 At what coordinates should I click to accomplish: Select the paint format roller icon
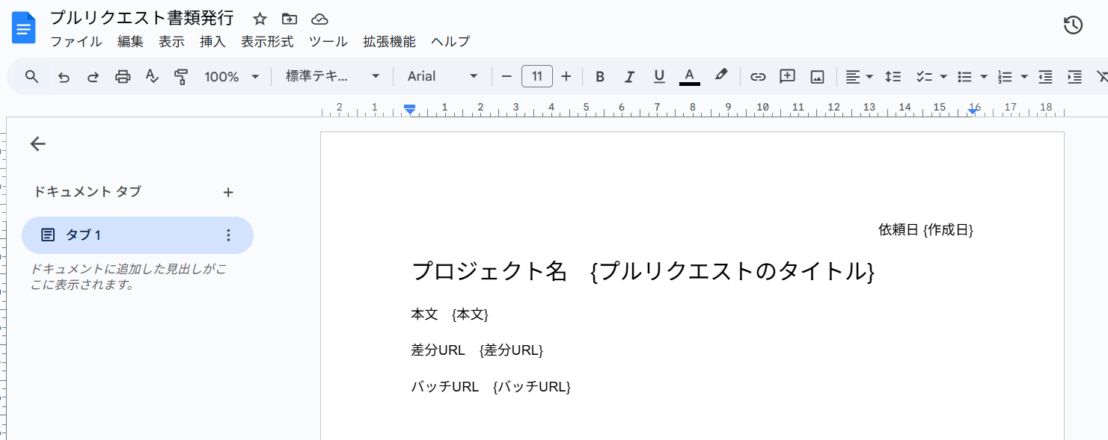click(x=181, y=76)
